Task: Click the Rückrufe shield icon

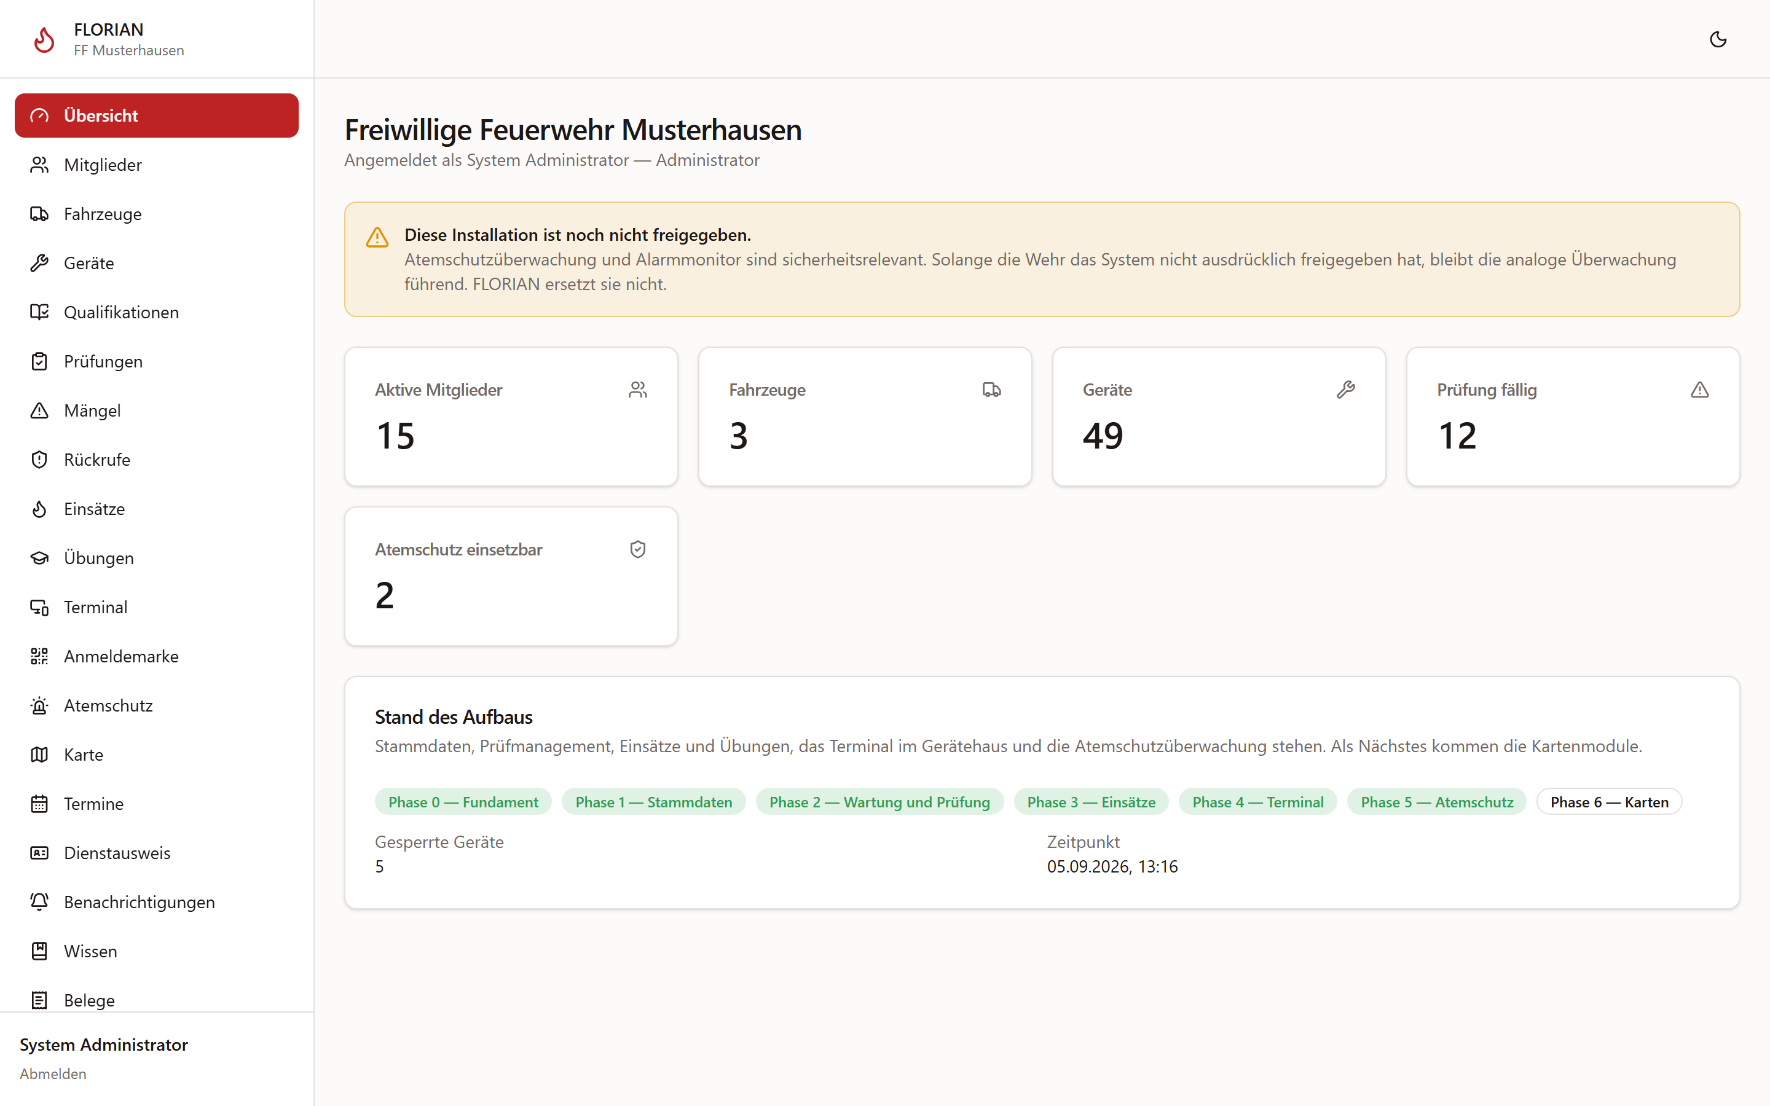Action: pos(39,460)
